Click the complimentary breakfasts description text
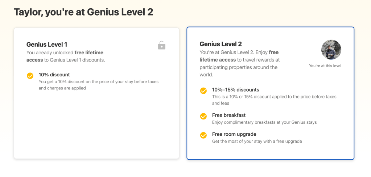 click(x=264, y=122)
